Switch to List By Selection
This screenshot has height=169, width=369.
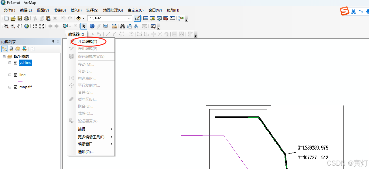[x=25, y=49]
